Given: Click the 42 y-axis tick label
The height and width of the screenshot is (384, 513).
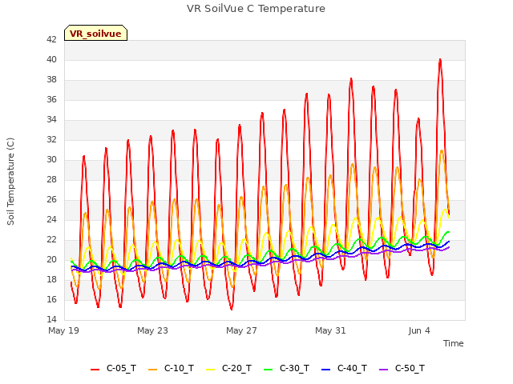Looking at the screenshot, I should point(51,39).
